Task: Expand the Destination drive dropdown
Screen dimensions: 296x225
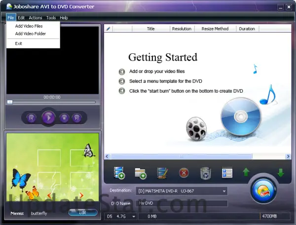Action: pos(224,191)
